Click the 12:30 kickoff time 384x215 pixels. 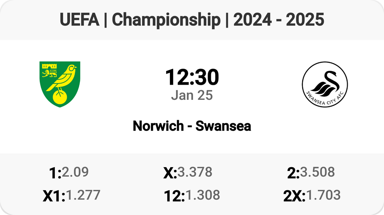192,77
